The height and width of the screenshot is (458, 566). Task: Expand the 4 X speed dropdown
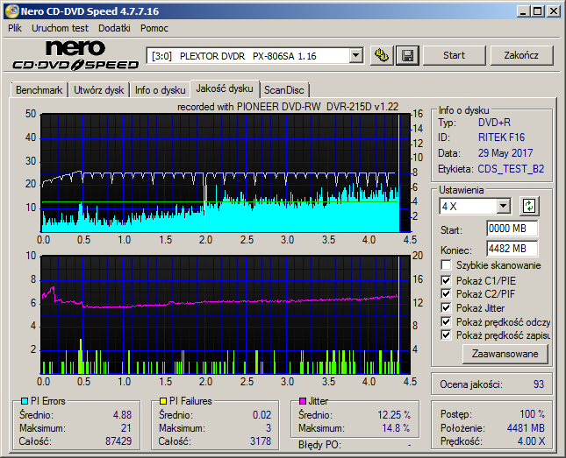tap(503, 207)
